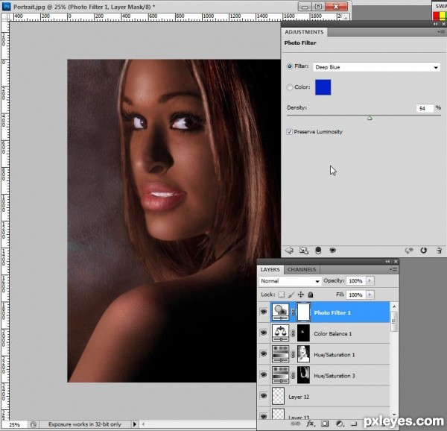Select the Hue/Saturation 1 layer mask thumbnail
Image resolution: width=447 pixels, height=431 pixels.
tap(303, 354)
